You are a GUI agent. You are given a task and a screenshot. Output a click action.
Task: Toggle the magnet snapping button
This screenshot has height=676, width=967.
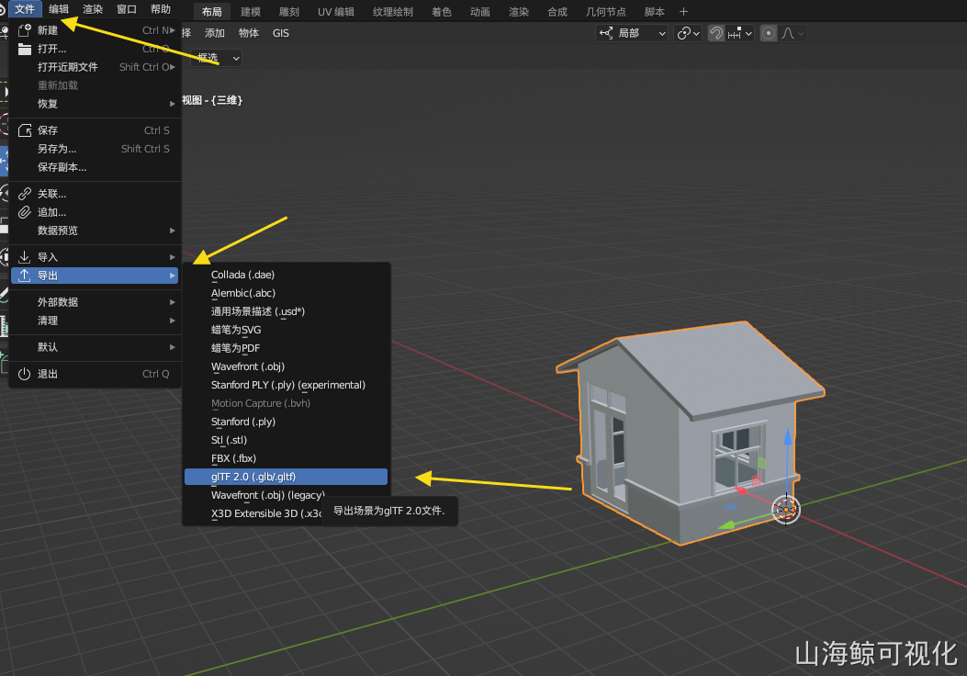point(715,33)
